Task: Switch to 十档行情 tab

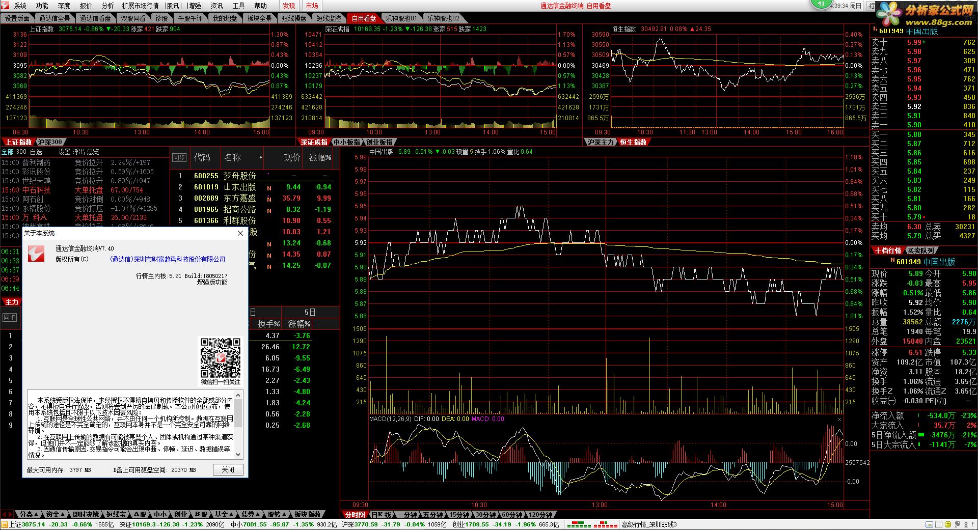Action: (888, 250)
